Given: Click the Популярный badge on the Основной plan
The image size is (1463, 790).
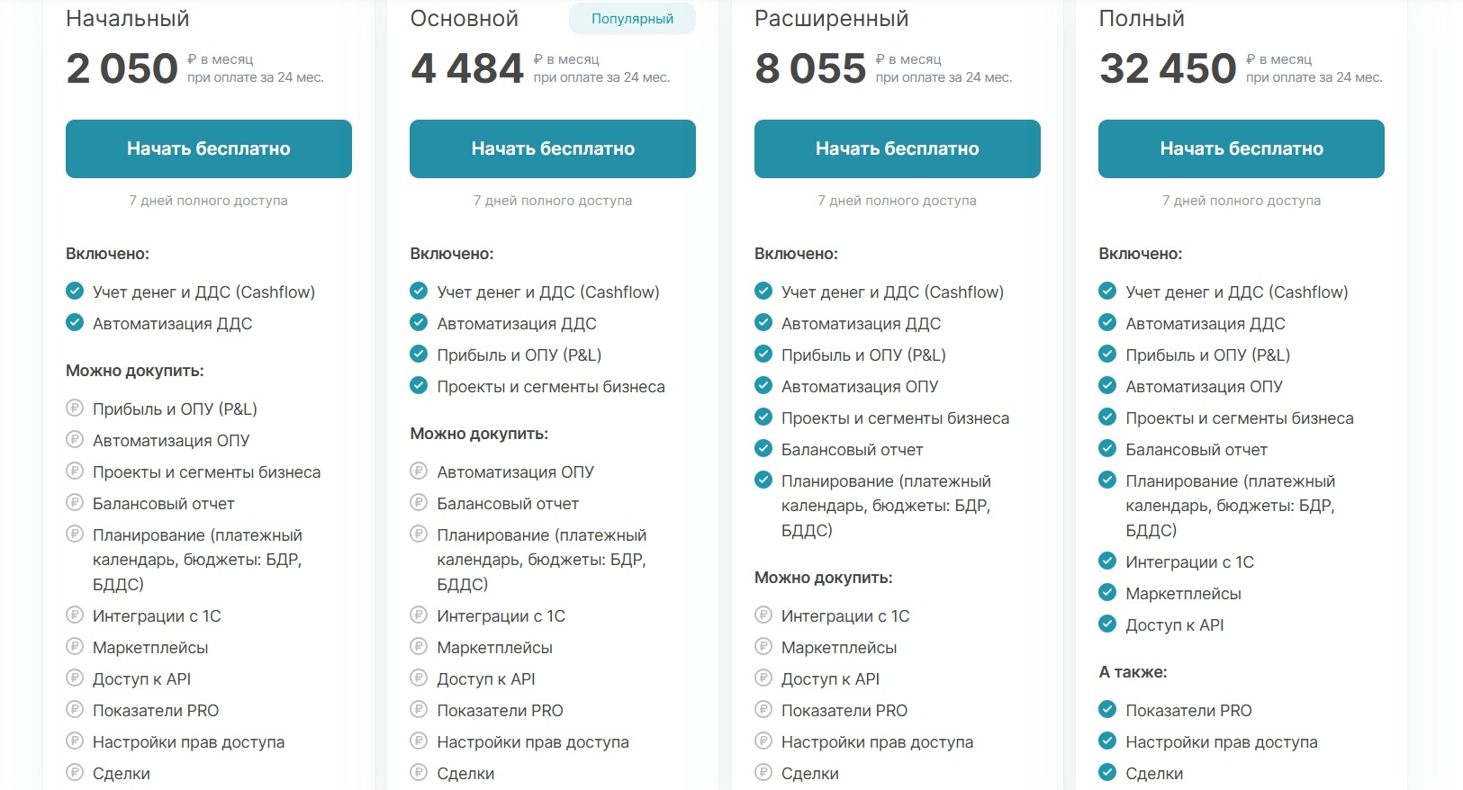Looking at the screenshot, I should pos(632,19).
